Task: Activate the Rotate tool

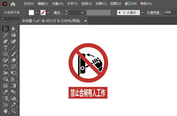Action: point(6,67)
